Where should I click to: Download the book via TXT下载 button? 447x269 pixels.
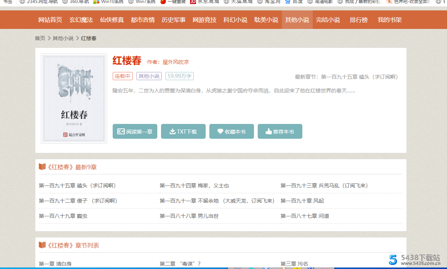tap(183, 132)
